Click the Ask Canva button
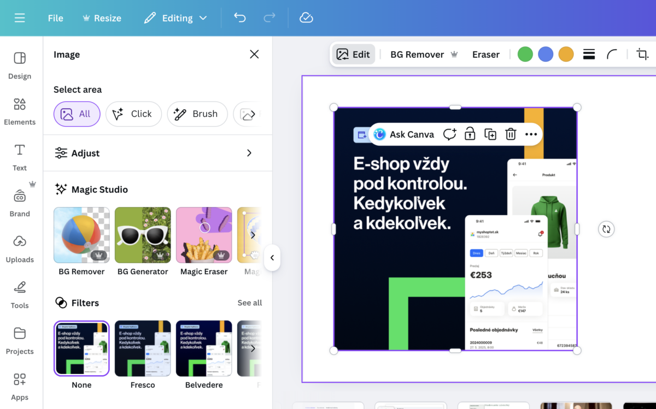 coord(404,134)
